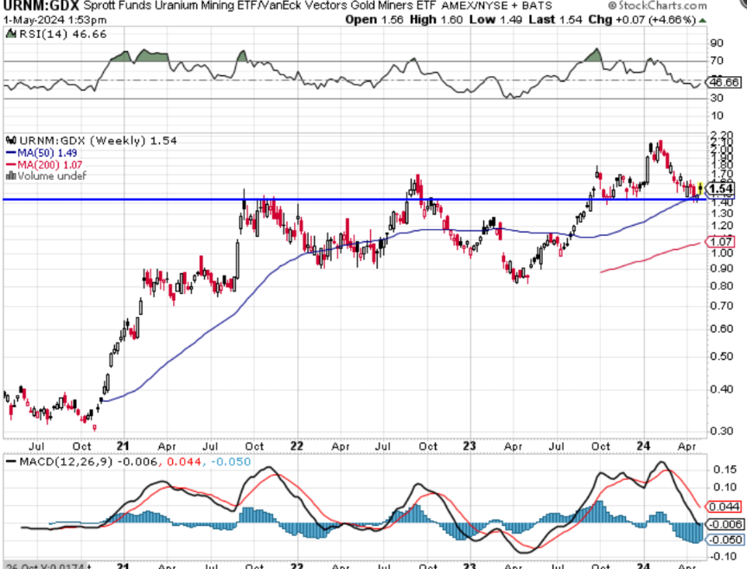This screenshot has width=747, height=569.
Task: Click the 0.044 tag on MACD axis
Action: (x=725, y=507)
